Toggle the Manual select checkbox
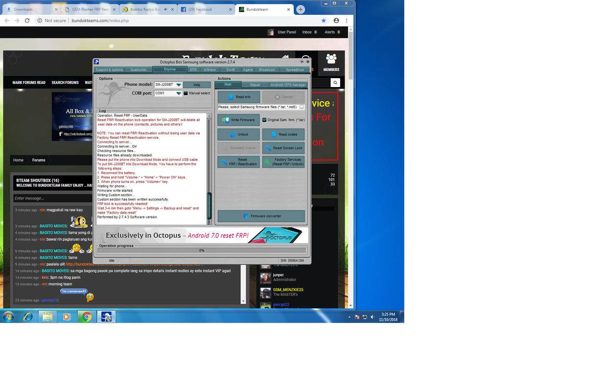The image size is (607, 391). pos(186,93)
